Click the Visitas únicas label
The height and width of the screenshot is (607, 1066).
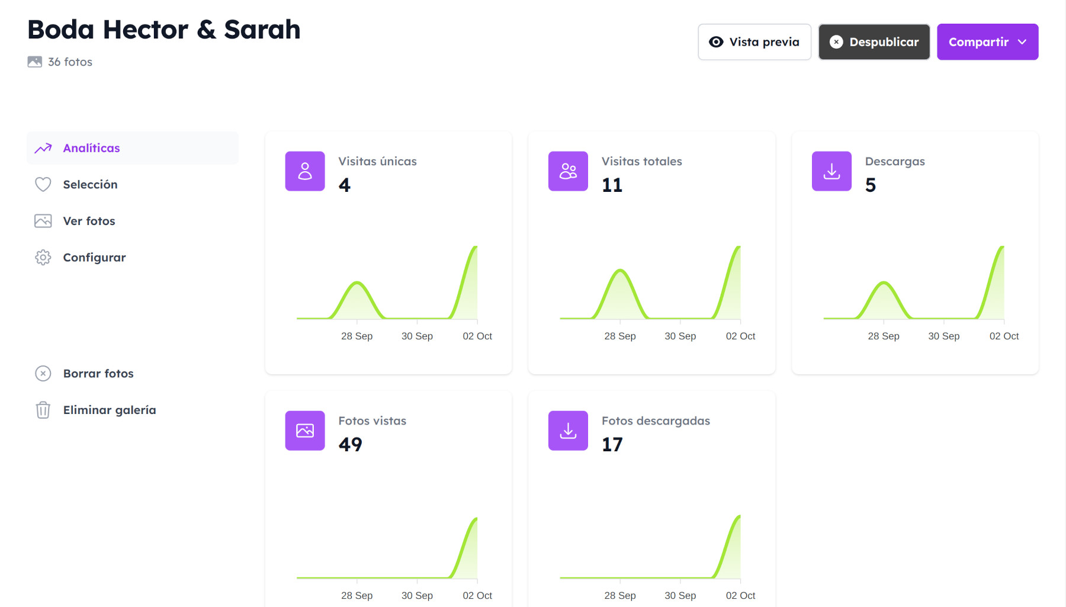click(x=378, y=161)
